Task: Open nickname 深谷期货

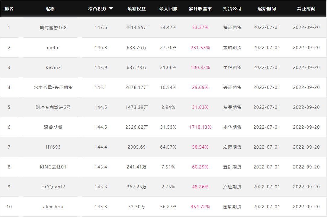Action: pos(53,127)
